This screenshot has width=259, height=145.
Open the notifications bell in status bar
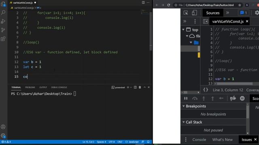coord(149,142)
